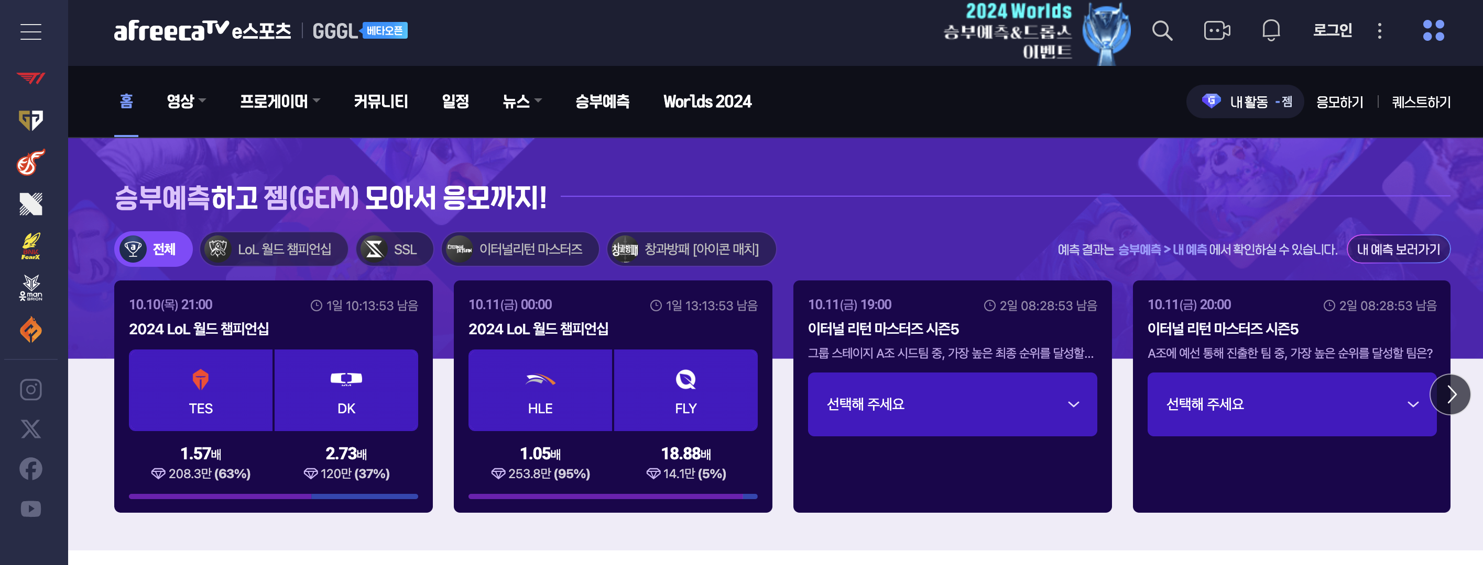This screenshot has width=1483, height=565.
Task: Select the Gen.G team logo in sidebar
Action: click(x=30, y=120)
